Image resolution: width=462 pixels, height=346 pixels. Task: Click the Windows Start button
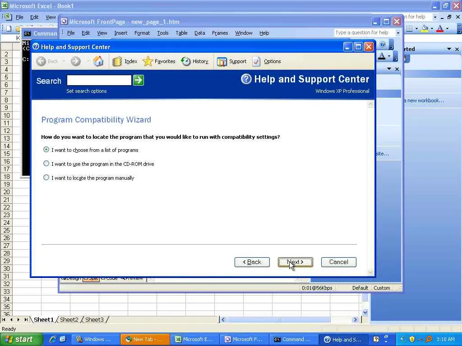(21, 339)
